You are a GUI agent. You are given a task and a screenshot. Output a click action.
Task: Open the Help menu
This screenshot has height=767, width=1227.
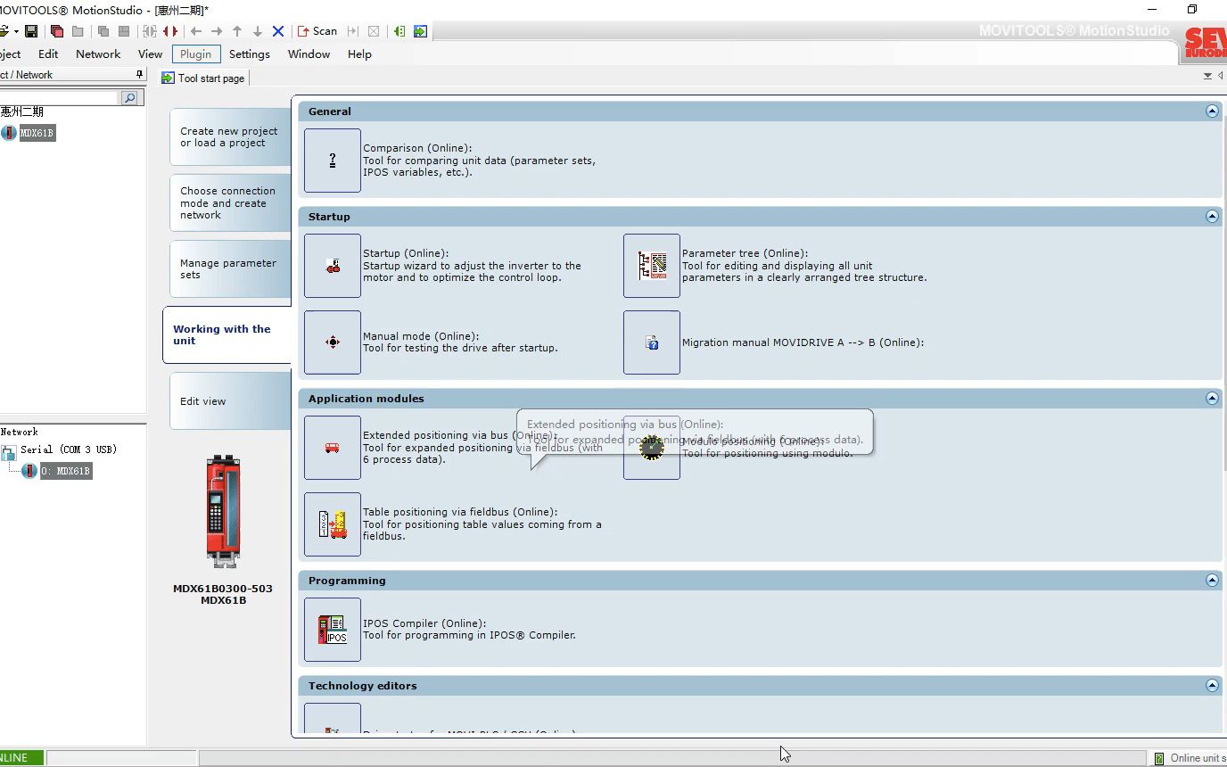tap(359, 54)
